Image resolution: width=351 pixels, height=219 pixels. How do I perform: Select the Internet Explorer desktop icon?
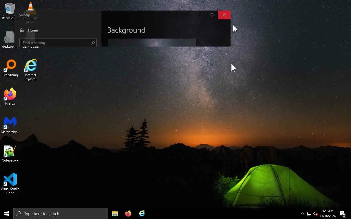click(x=30, y=70)
